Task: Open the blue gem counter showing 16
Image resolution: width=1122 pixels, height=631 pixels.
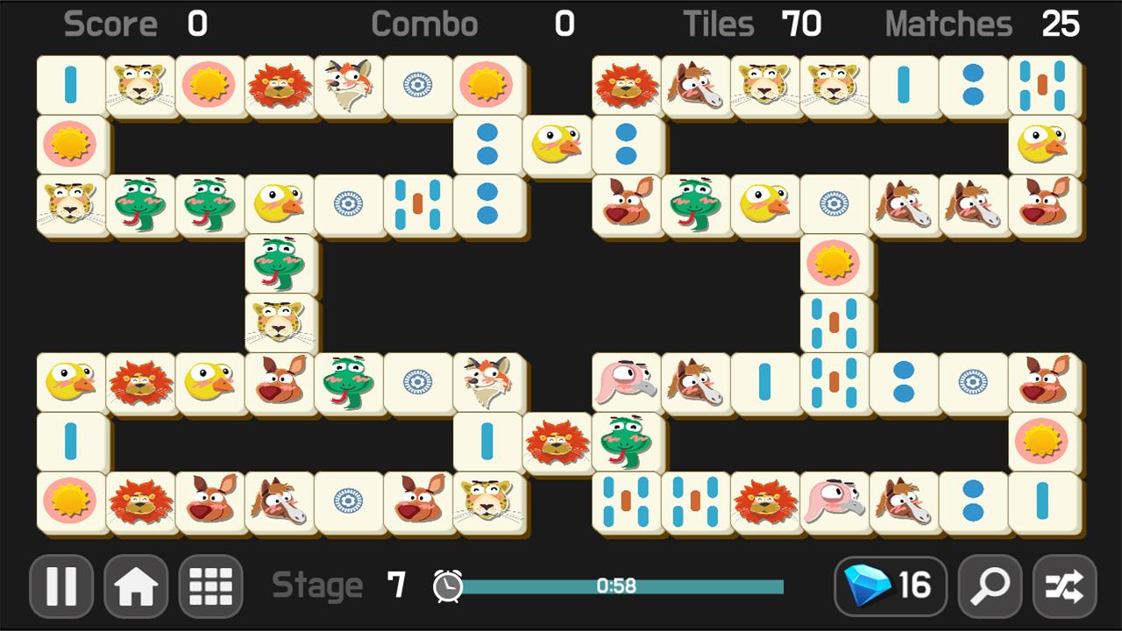Action: coord(891,585)
